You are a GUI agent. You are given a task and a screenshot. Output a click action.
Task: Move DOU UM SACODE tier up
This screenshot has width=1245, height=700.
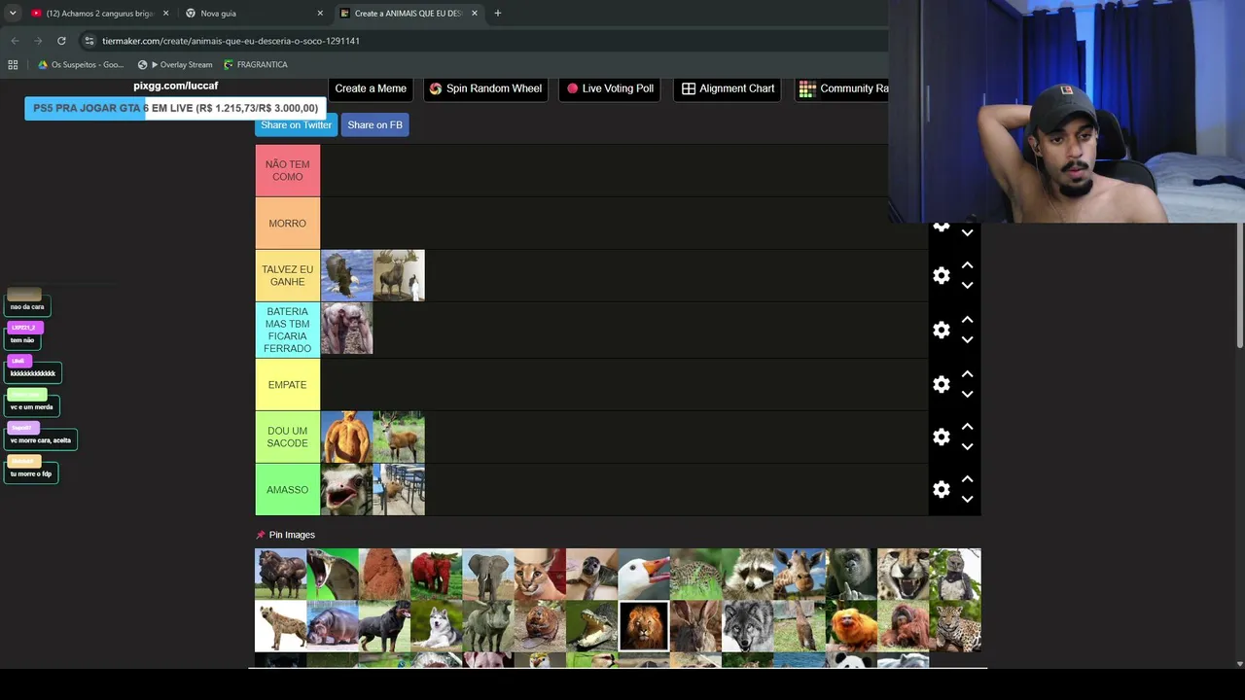(x=967, y=427)
